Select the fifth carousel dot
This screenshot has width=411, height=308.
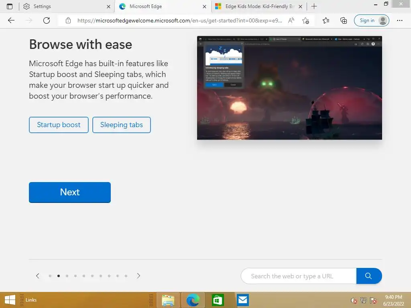[x=84, y=276]
